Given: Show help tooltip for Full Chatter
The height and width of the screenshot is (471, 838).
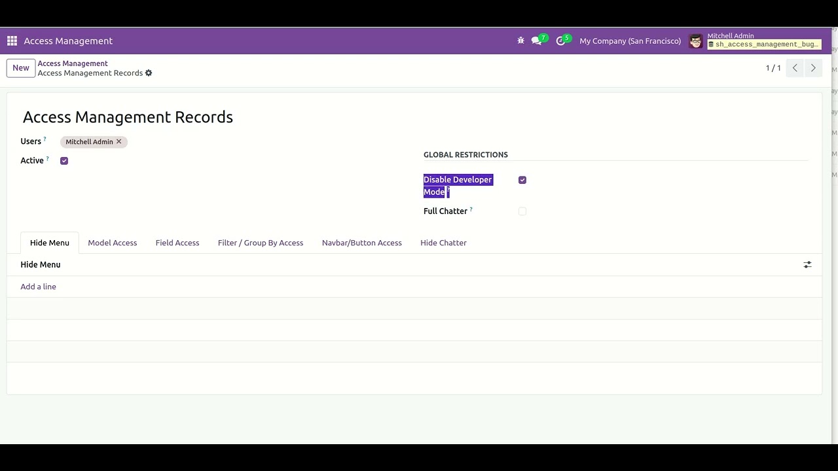Looking at the screenshot, I should tap(471, 209).
